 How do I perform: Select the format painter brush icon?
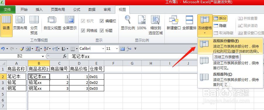point(22,49)
